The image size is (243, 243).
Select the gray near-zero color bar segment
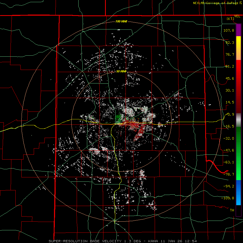pyautogui.click(x=238, y=120)
